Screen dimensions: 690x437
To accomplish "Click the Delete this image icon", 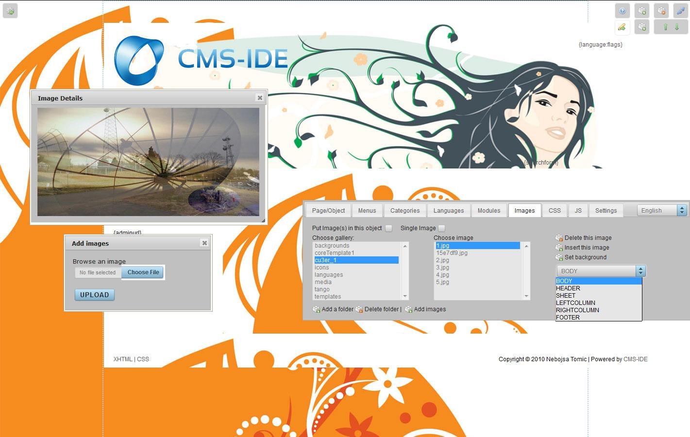I will 559,237.
